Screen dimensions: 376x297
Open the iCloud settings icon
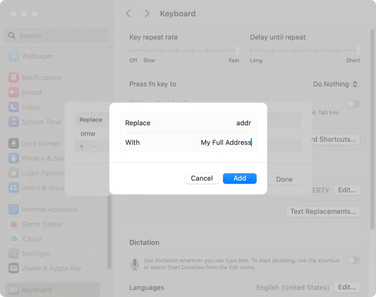[14, 239]
